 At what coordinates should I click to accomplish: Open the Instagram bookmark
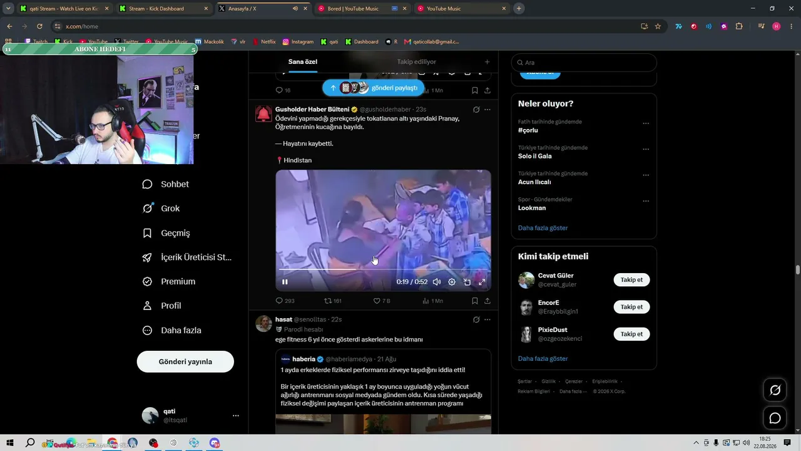point(298,42)
